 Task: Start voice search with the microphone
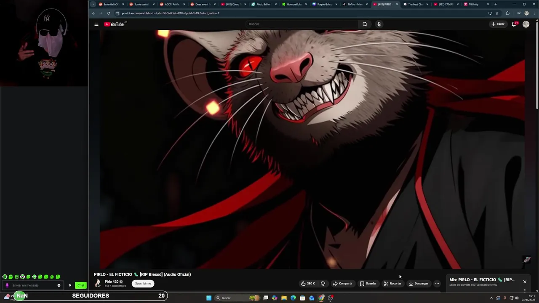(379, 24)
